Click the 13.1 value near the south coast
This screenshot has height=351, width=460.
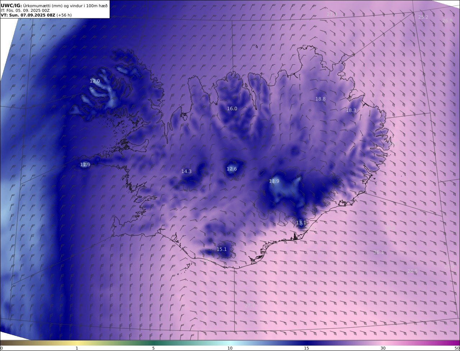tap(301, 223)
